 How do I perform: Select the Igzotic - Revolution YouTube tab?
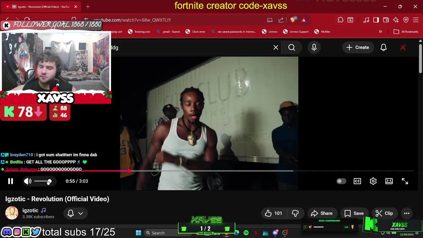pos(41,7)
